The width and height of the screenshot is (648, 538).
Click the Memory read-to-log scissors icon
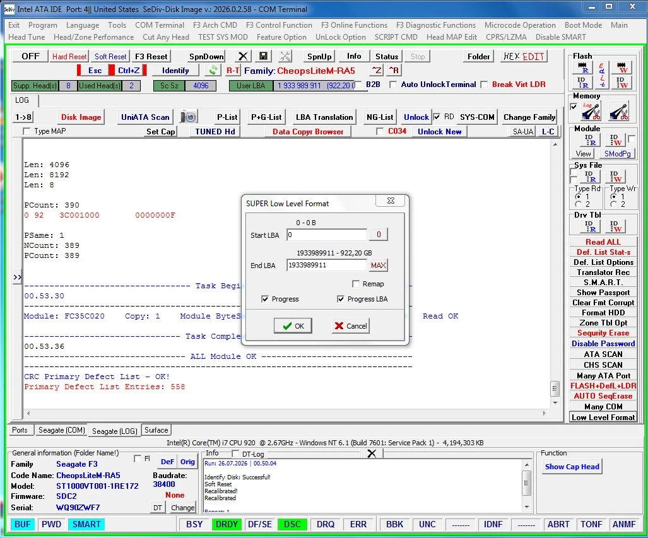pos(591,111)
